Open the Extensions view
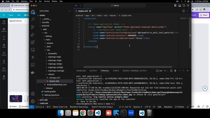210x118 pixels. (33, 42)
